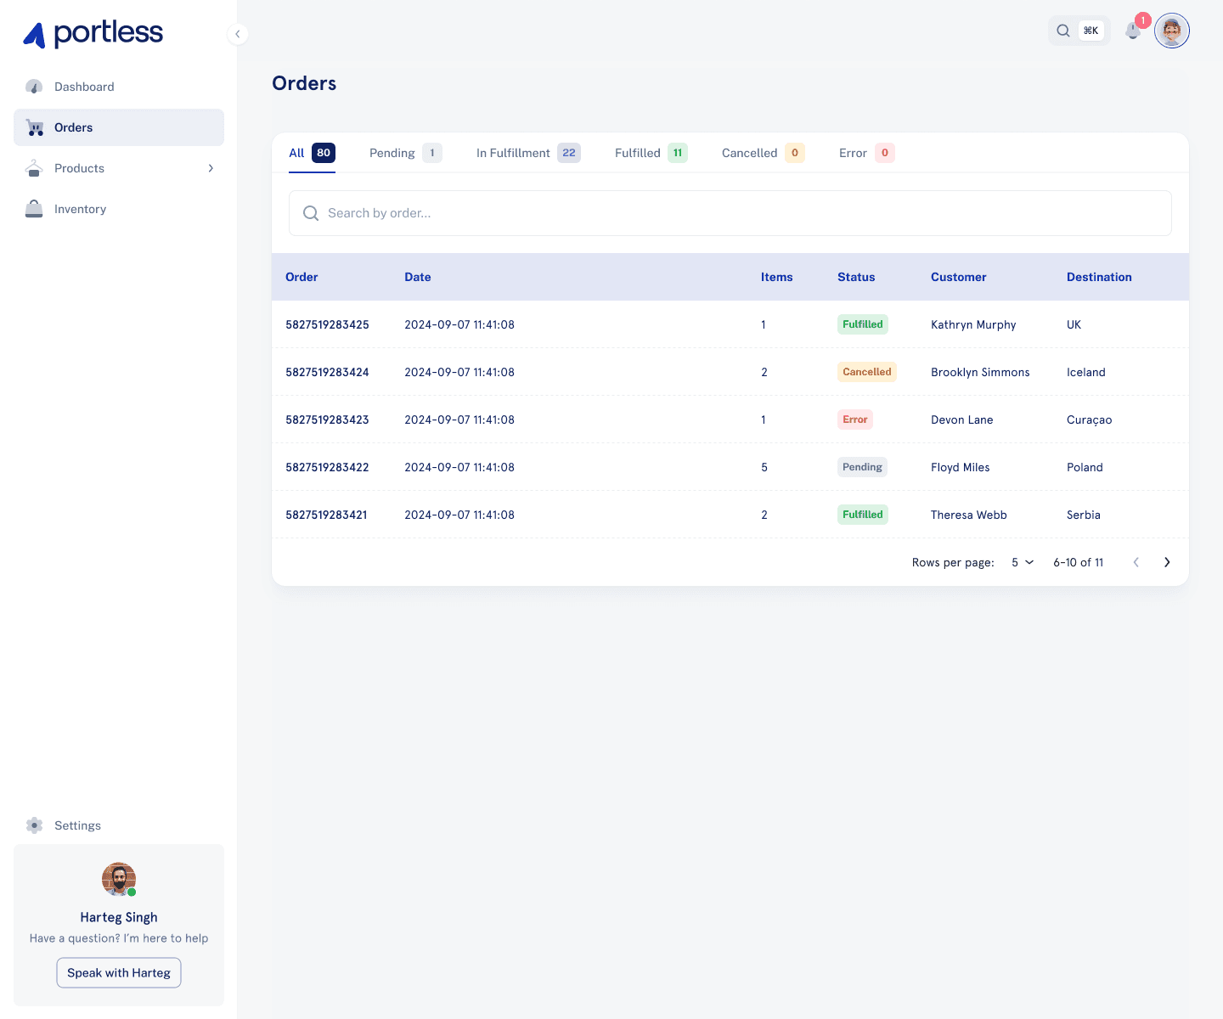Click the Speak with Harteg button
1223x1019 pixels.
119,973
